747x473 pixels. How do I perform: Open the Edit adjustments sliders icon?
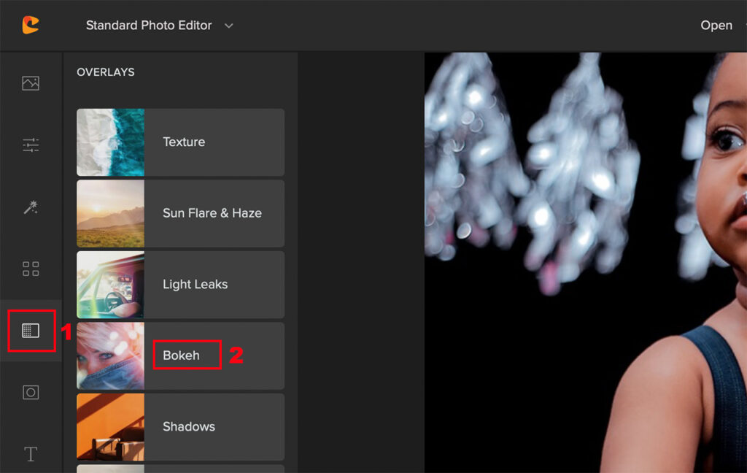point(31,145)
